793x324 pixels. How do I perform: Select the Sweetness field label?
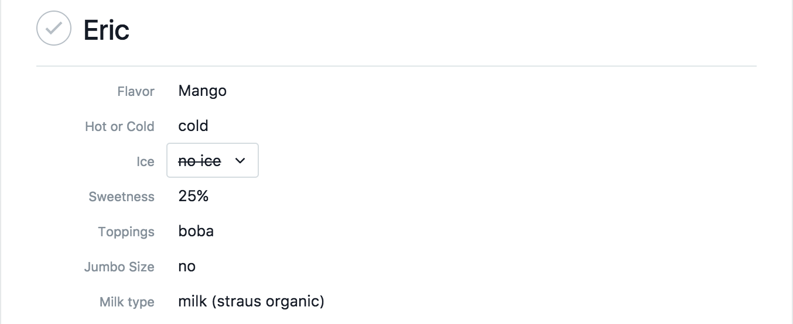click(x=122, y=197)
